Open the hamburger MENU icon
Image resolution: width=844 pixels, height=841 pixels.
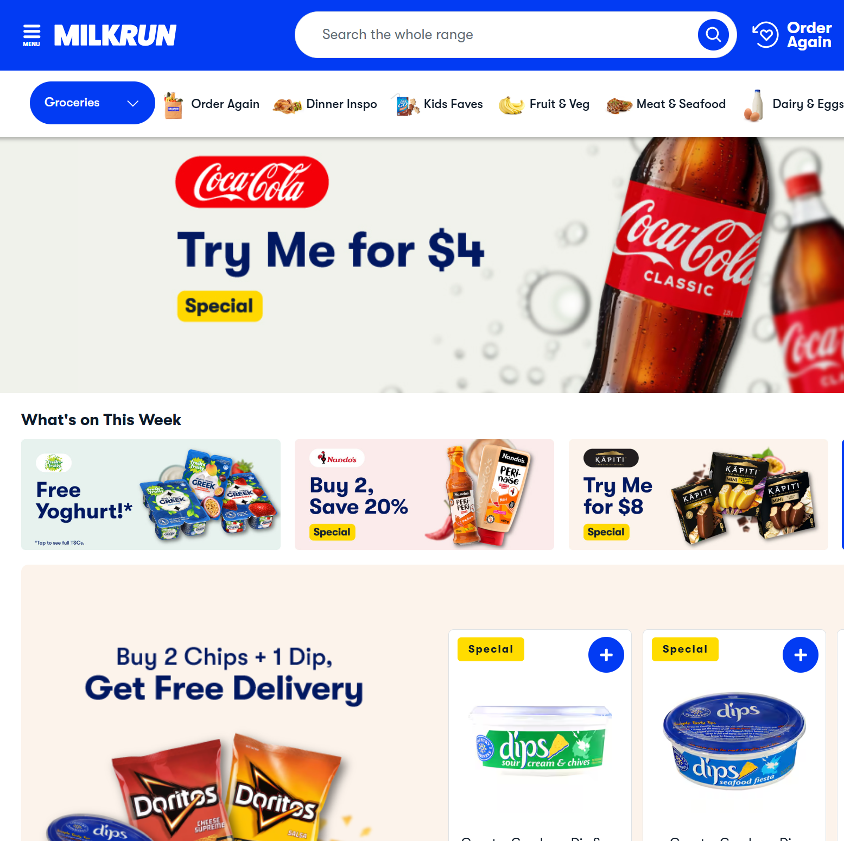pos(31,35)
